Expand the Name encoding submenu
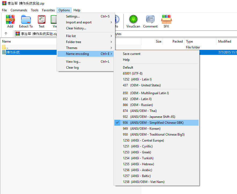 [x=85, y=54]
